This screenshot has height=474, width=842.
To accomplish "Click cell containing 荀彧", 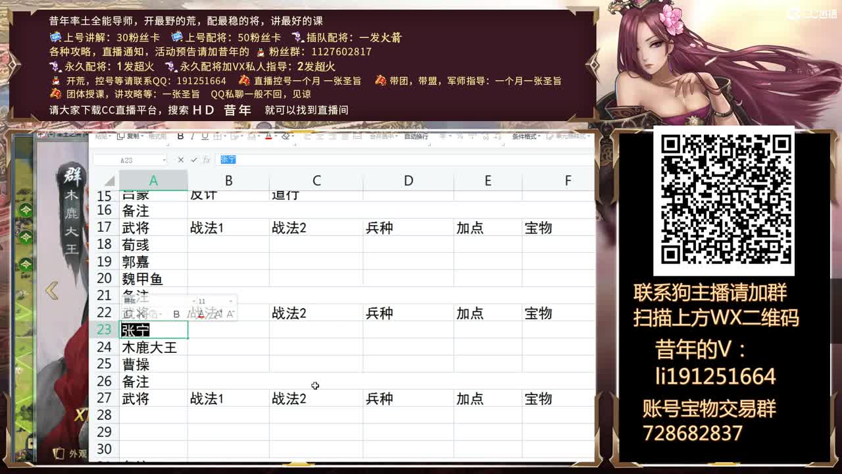I will (153, 245).
